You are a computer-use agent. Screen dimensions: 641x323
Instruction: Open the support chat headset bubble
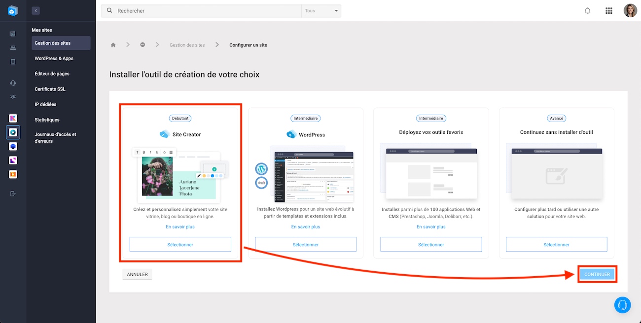click(623, 305)
